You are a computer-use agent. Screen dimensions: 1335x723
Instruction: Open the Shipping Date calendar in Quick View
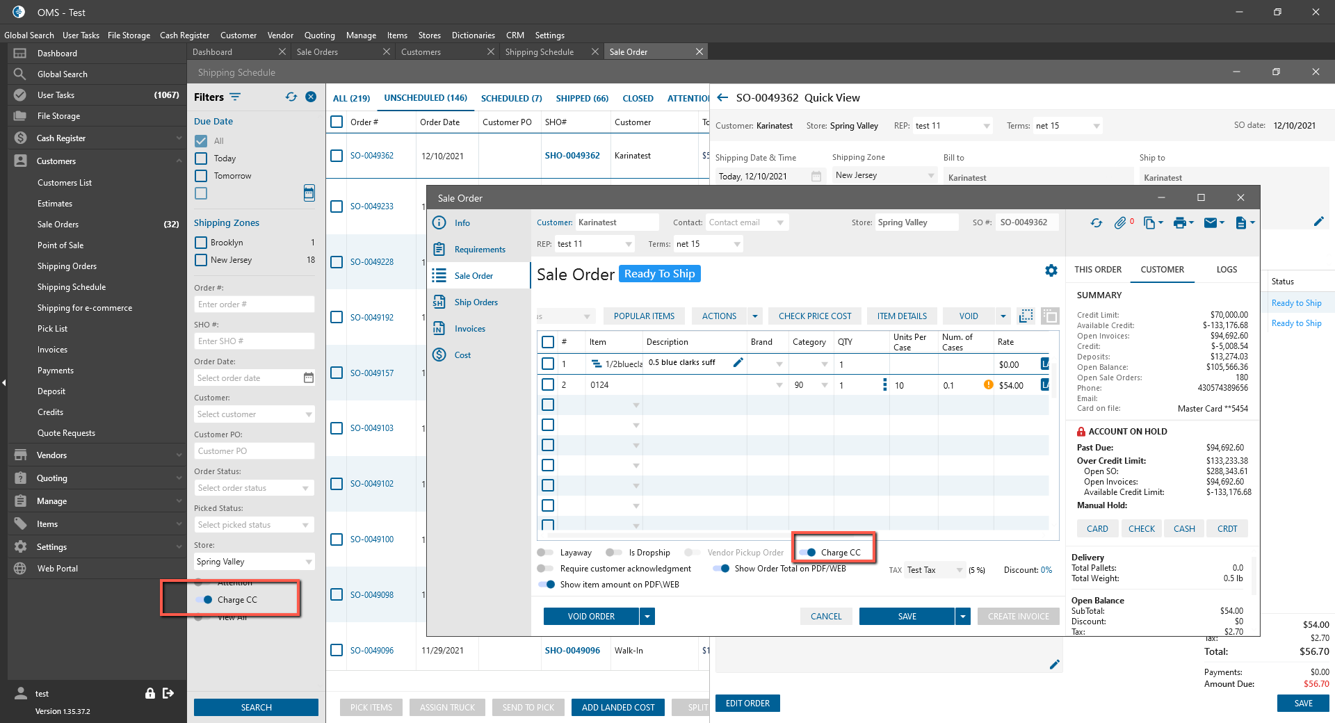point(816,177)
